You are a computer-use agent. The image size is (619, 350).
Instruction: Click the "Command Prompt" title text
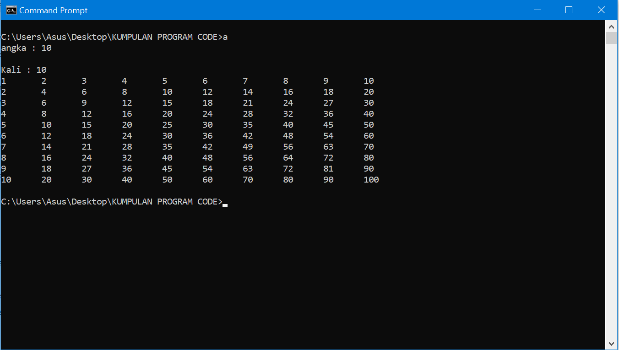point(53,11)
